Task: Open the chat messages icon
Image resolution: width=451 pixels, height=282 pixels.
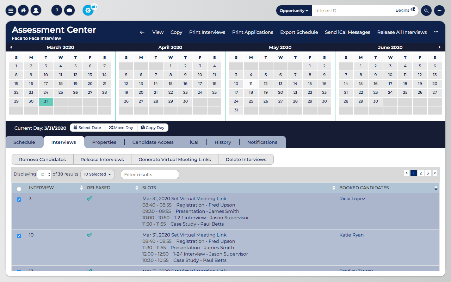Action: pos(69,11)
